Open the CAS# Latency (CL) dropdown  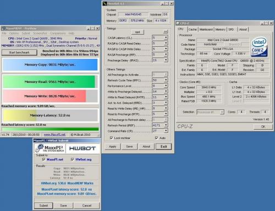click(166, 37)
